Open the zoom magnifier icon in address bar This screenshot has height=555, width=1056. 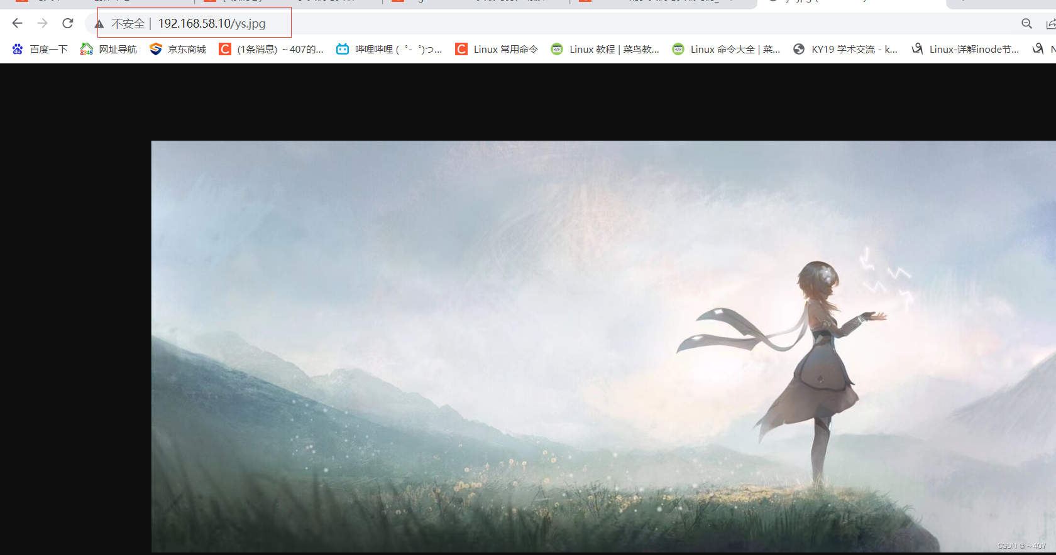[1026, 23]
